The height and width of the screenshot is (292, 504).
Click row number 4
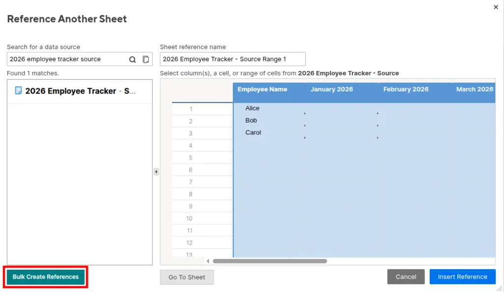(x=202, y=146)
